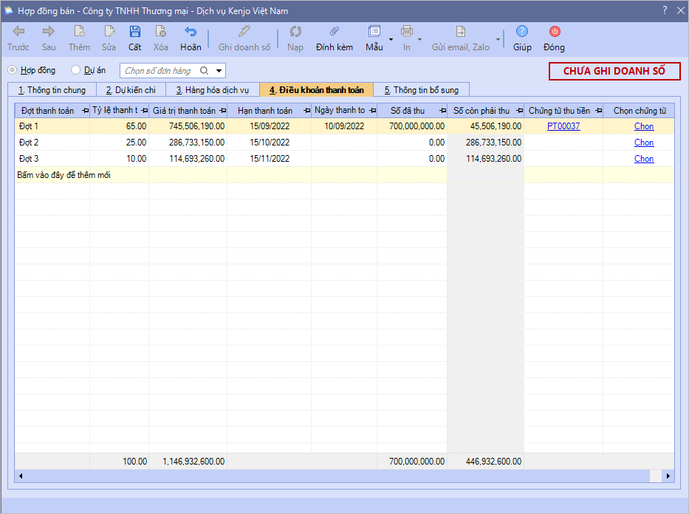
Task: Select the Dự án radio button
Action: 75,70
